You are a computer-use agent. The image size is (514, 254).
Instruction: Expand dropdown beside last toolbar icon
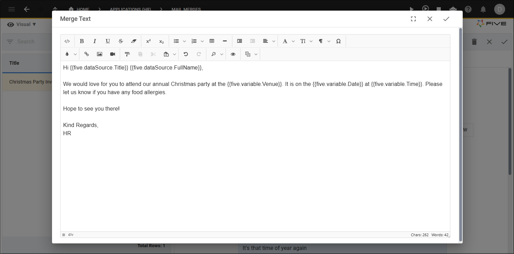coord(256,54)
